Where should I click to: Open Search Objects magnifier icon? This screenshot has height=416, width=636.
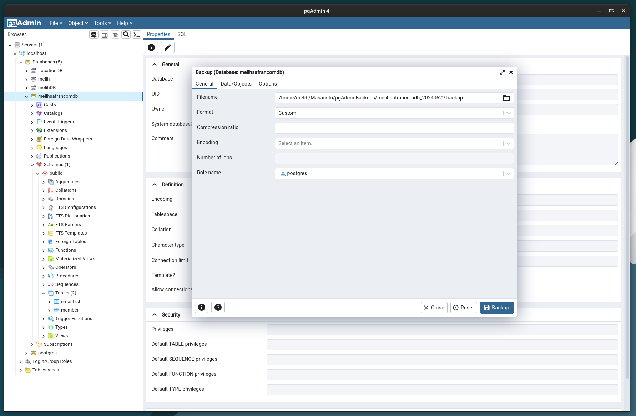126,35
